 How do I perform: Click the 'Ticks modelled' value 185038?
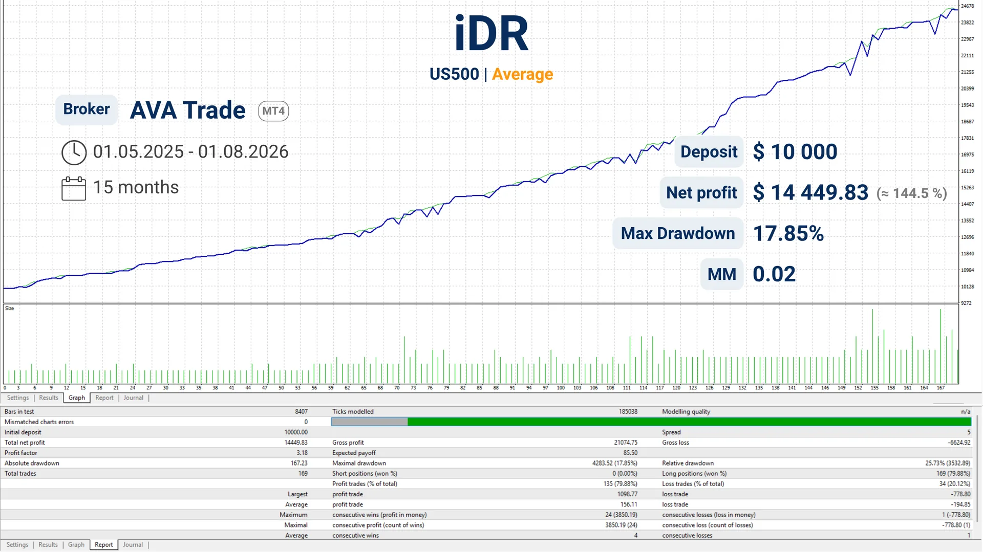628,412
